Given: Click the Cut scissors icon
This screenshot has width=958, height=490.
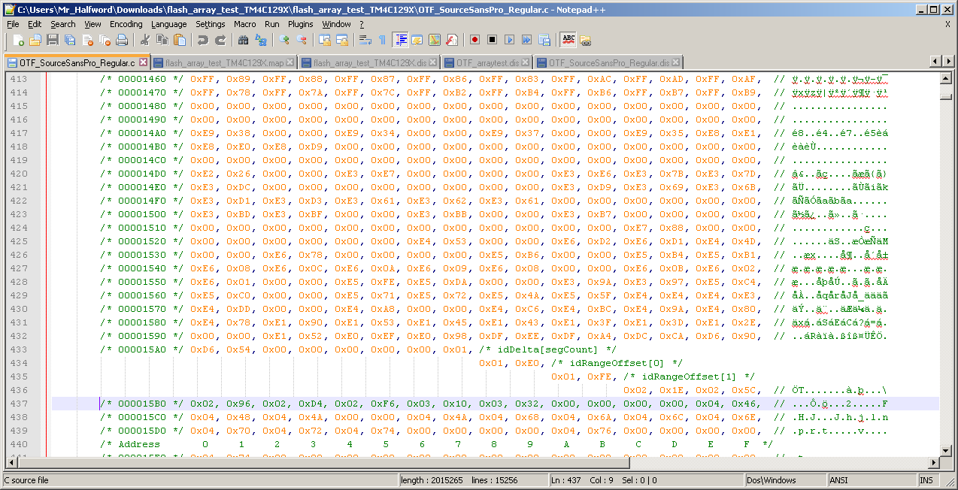Looking at the screenshot, I should (145, 40).
